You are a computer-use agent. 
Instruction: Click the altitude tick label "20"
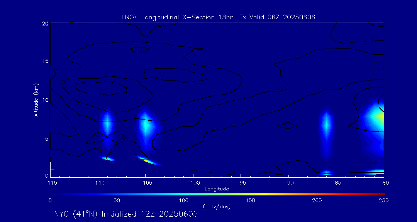(45, 24)
